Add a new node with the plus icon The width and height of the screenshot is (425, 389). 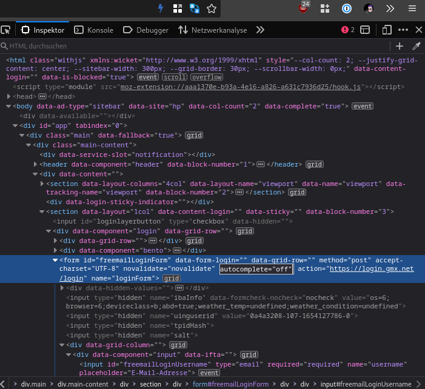point(400,46)
